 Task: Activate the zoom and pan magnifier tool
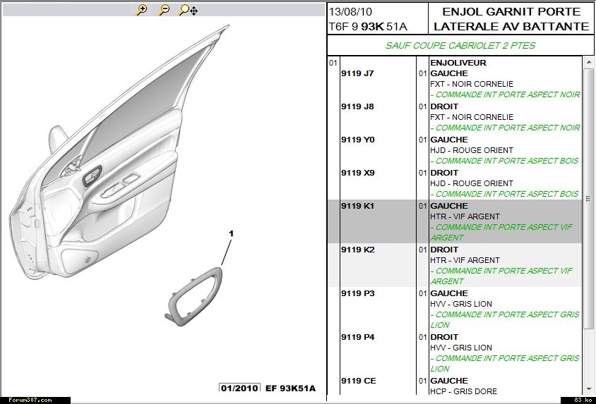(x=187, y=10)
